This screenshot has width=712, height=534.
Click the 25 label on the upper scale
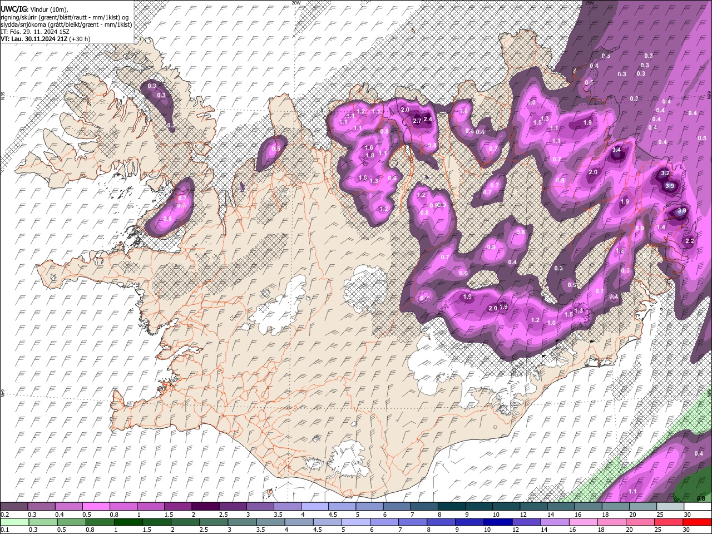tap(660, 515)
